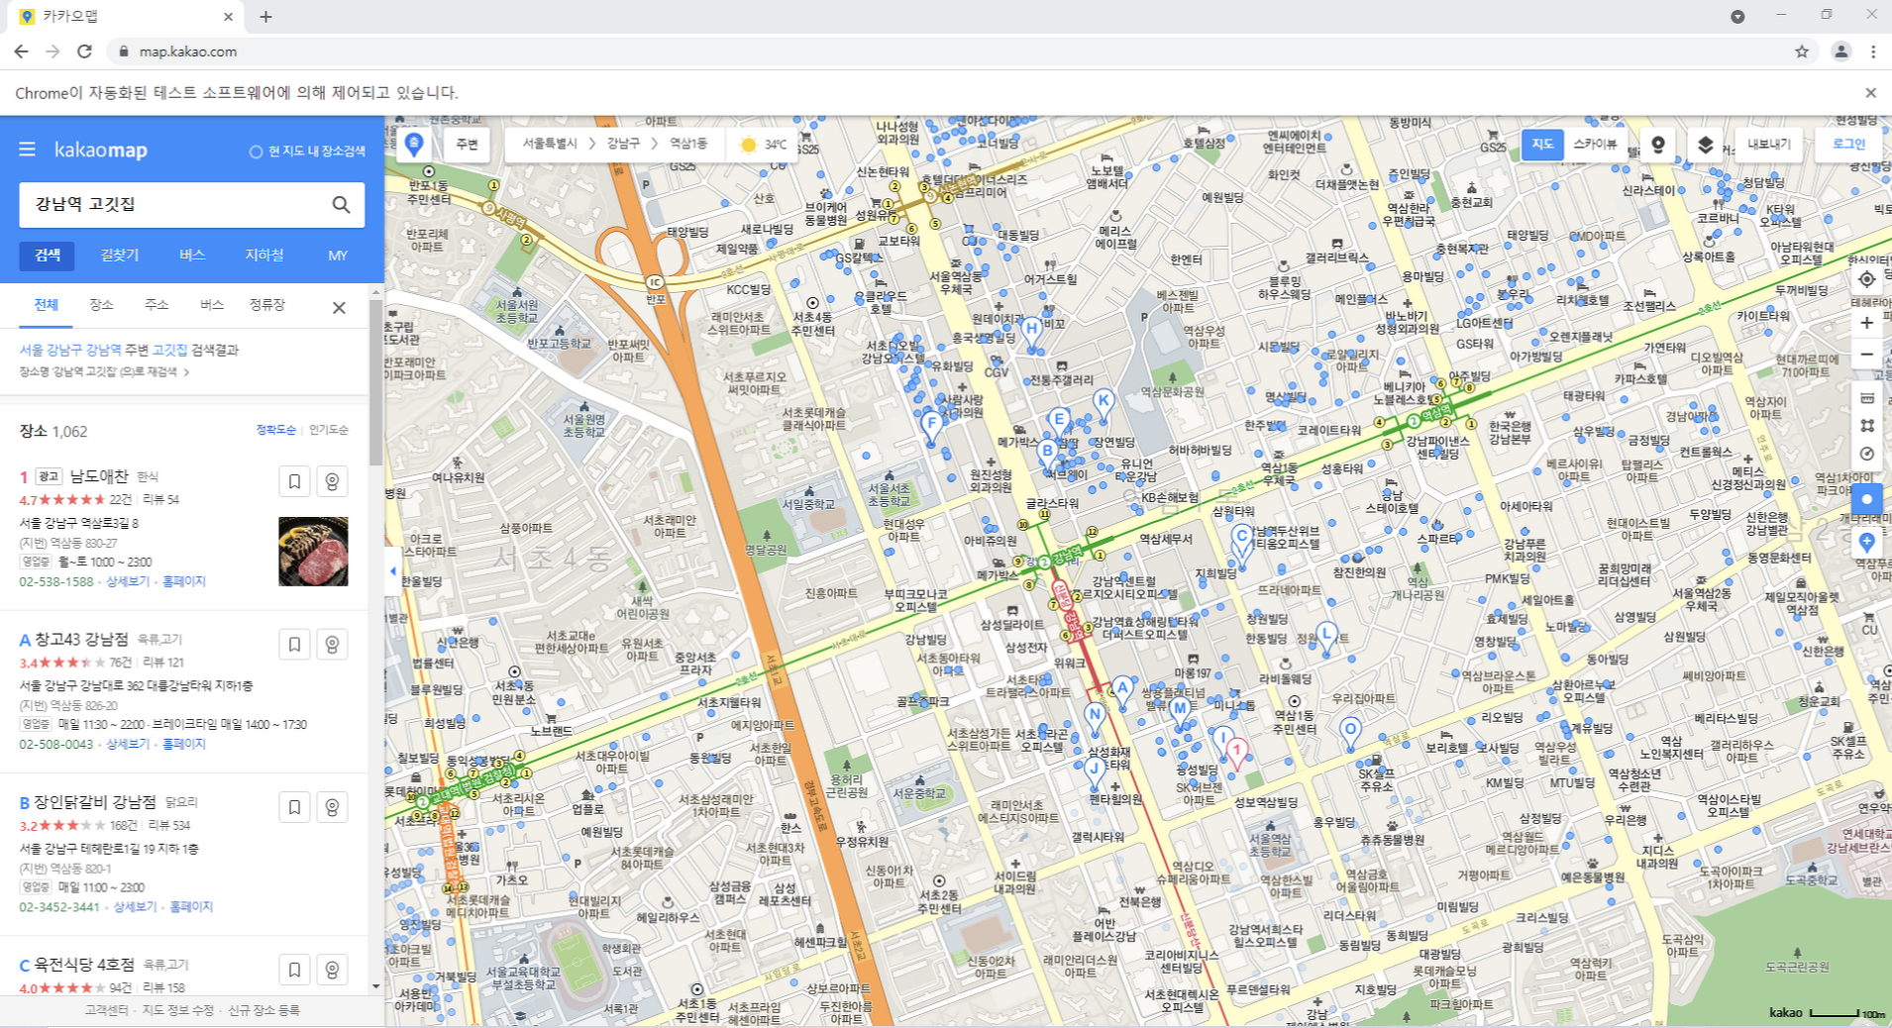Open 상세보기 link for 남도애찬
This screenshot has height=1028, width=1892.
point(128,581)
